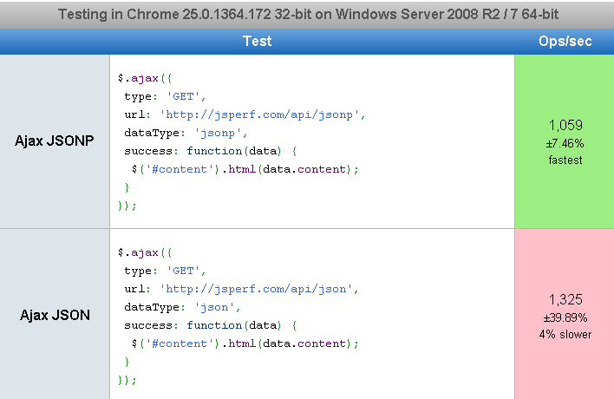Select the 'Ops/sec' column header
Image resolution: width=614 pixels, height=399 pixels.
pos(565,41)
